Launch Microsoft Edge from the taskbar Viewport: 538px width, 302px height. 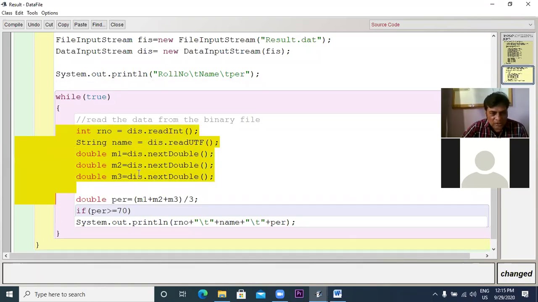[203, 294]
